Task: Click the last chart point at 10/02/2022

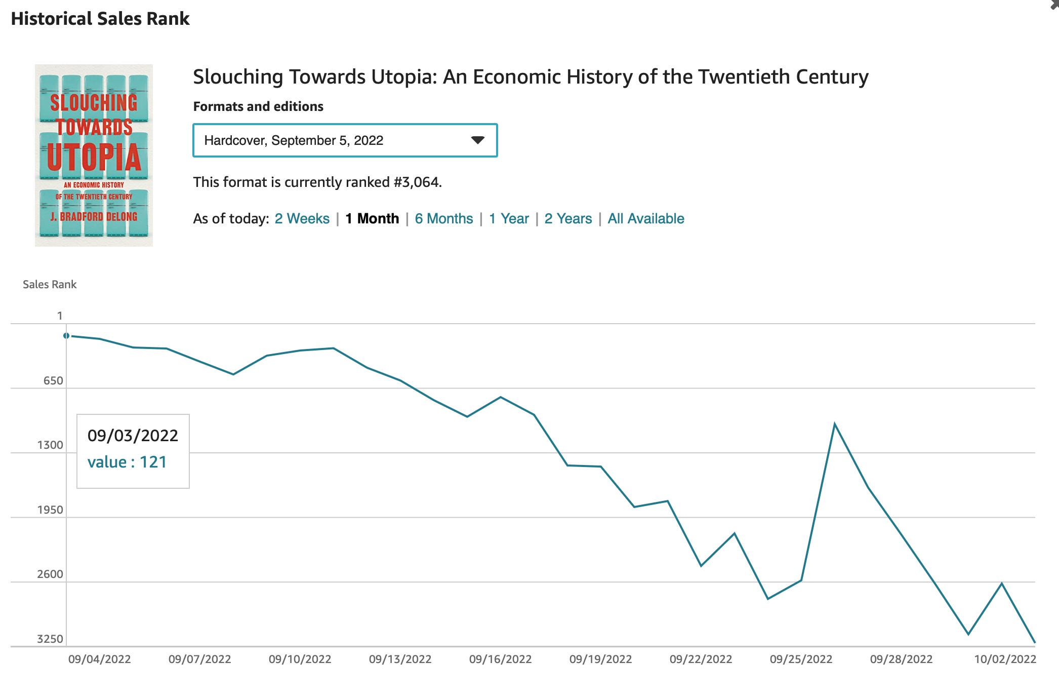Action: (1034, 642)
